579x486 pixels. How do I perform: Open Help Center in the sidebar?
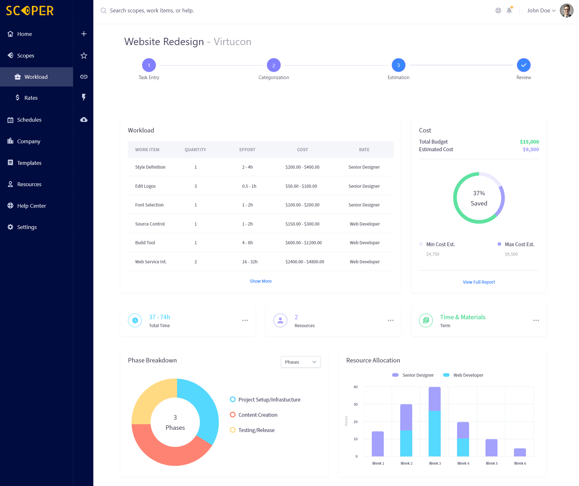(x=37, y=206)
